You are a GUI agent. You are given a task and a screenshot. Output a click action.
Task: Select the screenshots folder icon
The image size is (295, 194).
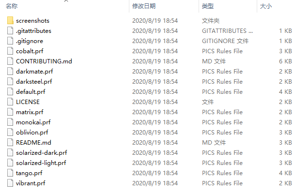pyautogui.click(x=10, y=20)
